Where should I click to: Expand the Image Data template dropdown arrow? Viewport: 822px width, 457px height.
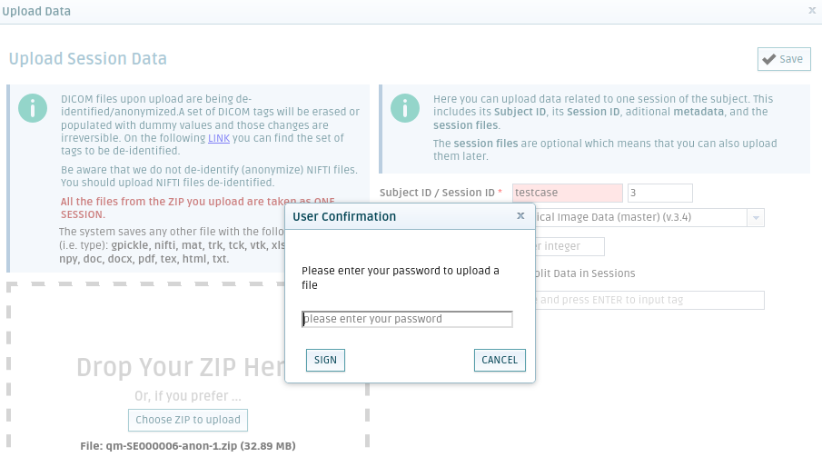[x=756, y=218]
